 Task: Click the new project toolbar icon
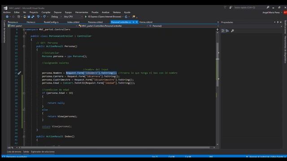pyautogui.click(x=19, y=17)
